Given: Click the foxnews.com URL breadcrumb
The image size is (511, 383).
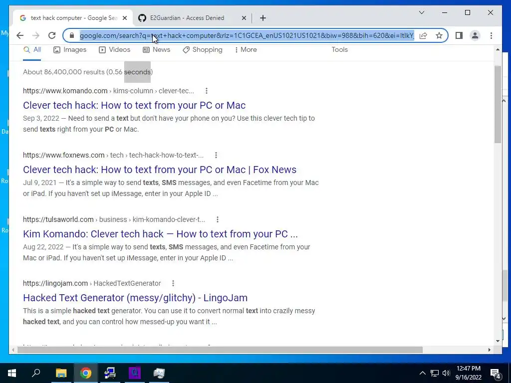Looking at the screenshot, I should point(113,156).
